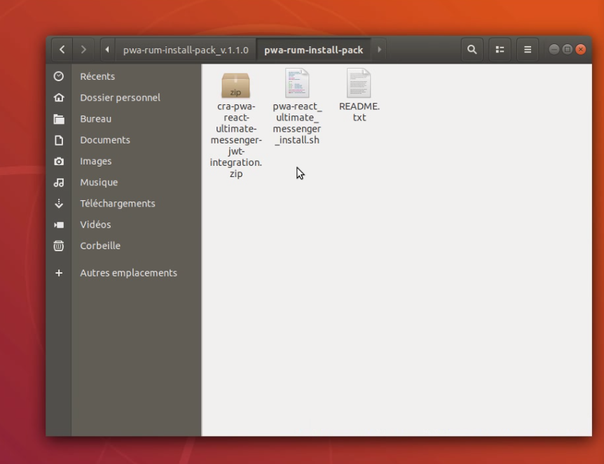Click Autres emplacements in sidebar
Screen dimensions: 604x464
pyautogui.click(x=128, y=273)
